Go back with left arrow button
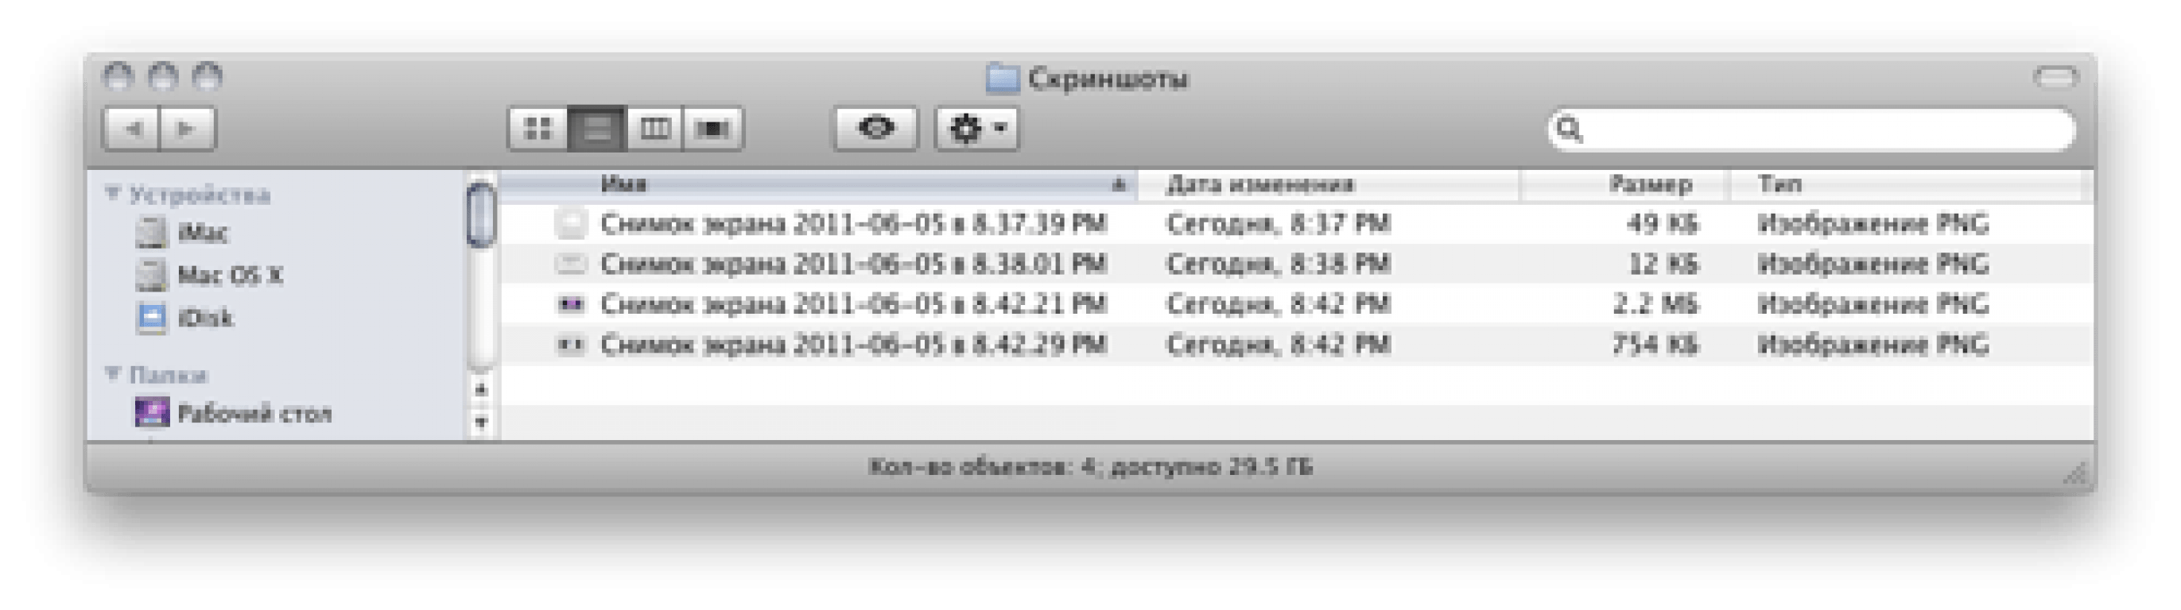The height and width of the screenshot is (610, 2181). coord(131,129)
